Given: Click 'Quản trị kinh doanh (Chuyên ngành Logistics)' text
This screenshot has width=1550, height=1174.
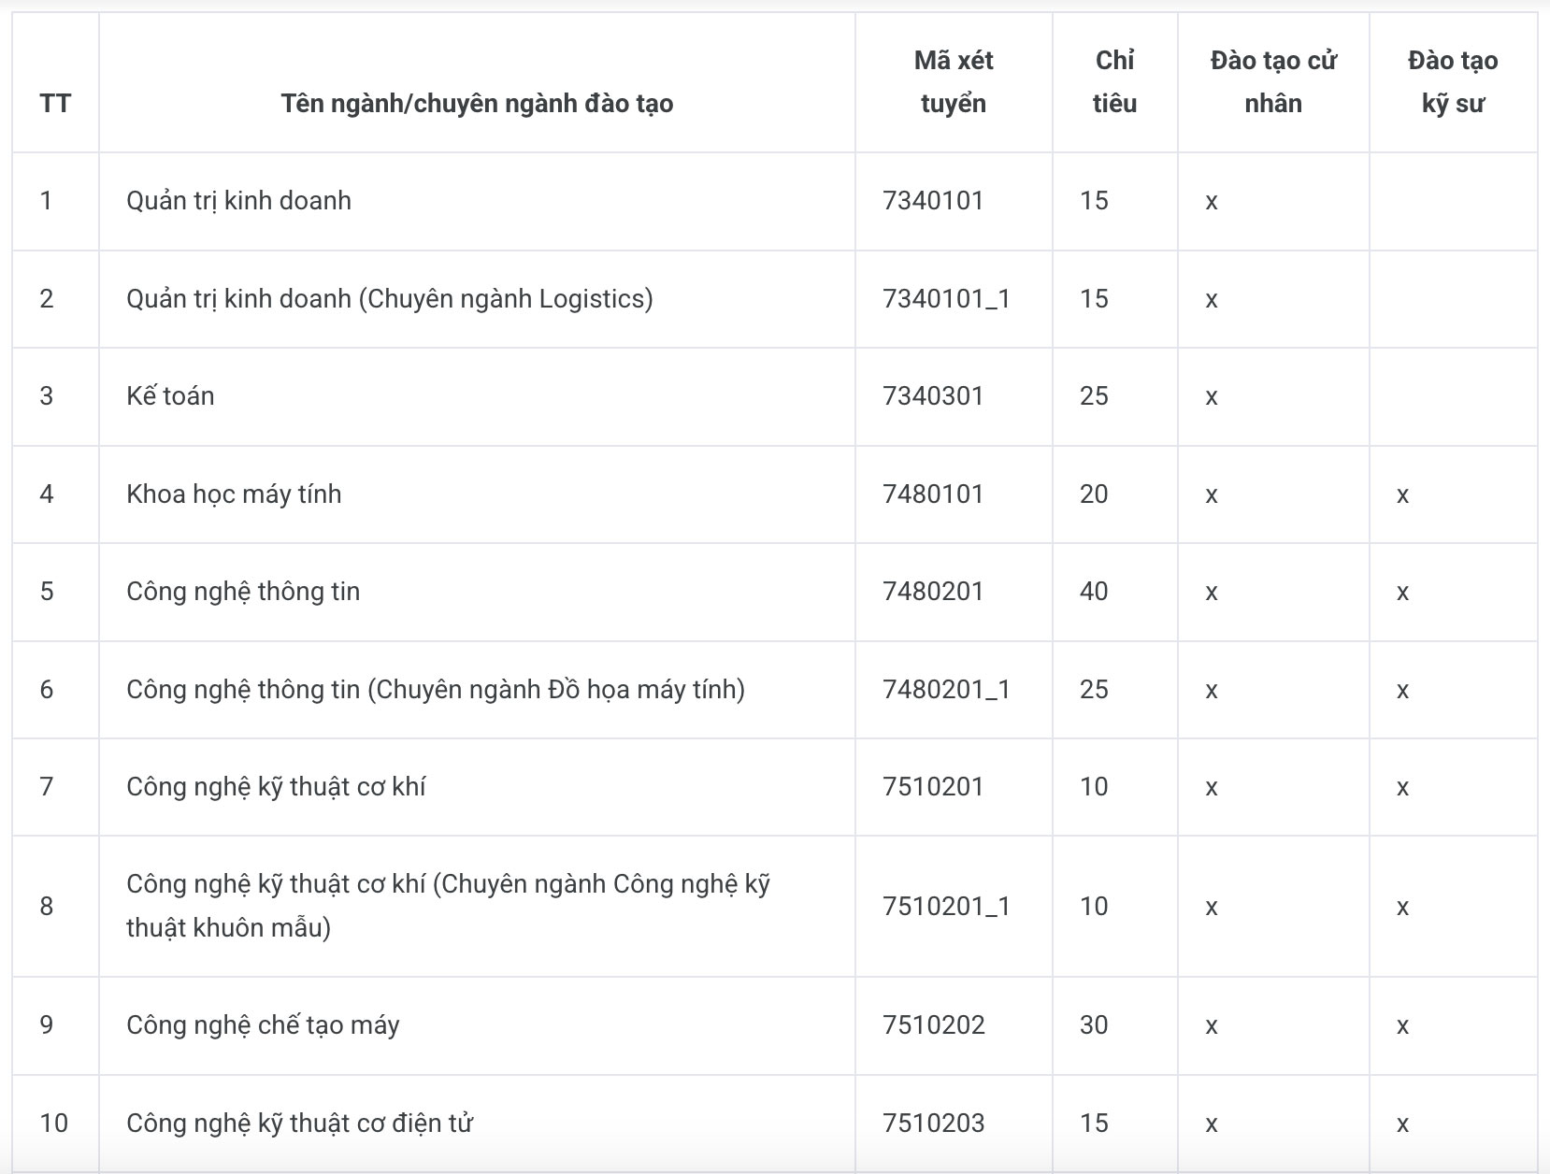Looking at the screenshot, I should pyautogui.click(x=390, y=299).
